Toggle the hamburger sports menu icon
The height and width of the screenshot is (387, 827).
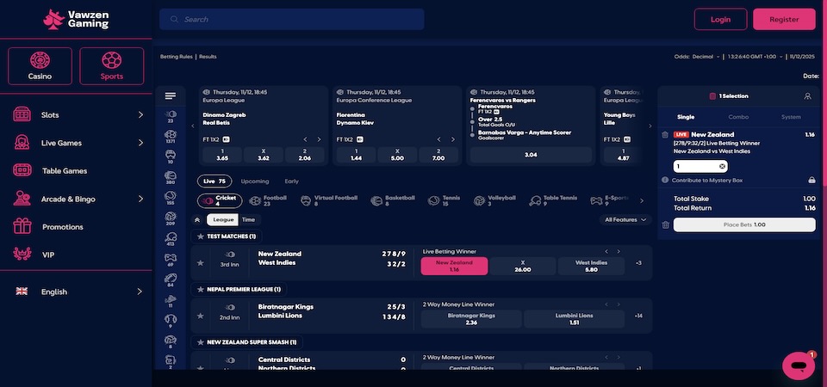(171, 95)
